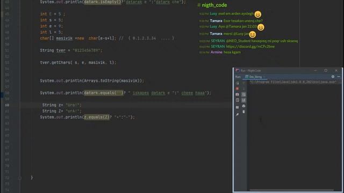The height and width of the screenshot is (193, 344).
Task: Click line number 60 in the gutter
Action: 7,105
